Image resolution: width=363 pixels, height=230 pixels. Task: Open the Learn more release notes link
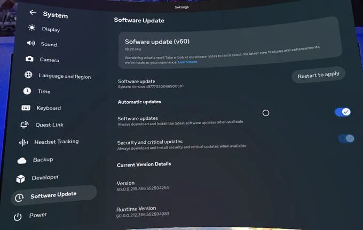click(187, 62)
